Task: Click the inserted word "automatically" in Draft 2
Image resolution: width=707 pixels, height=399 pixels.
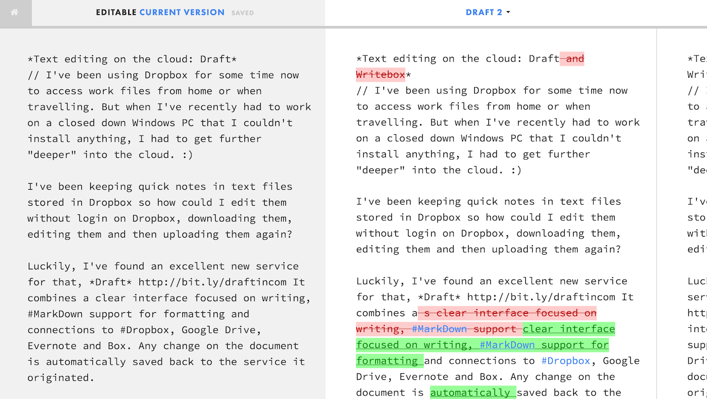Action: [470, 392]
